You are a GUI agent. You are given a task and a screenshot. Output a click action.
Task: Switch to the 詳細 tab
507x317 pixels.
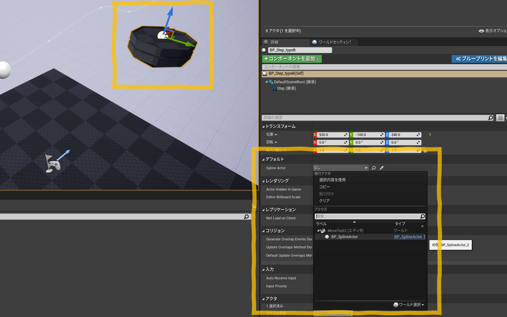(285, 42)
